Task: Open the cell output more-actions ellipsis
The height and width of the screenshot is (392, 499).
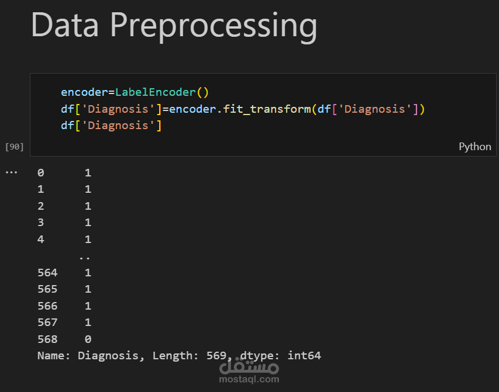Action: (x=12, y=173)
